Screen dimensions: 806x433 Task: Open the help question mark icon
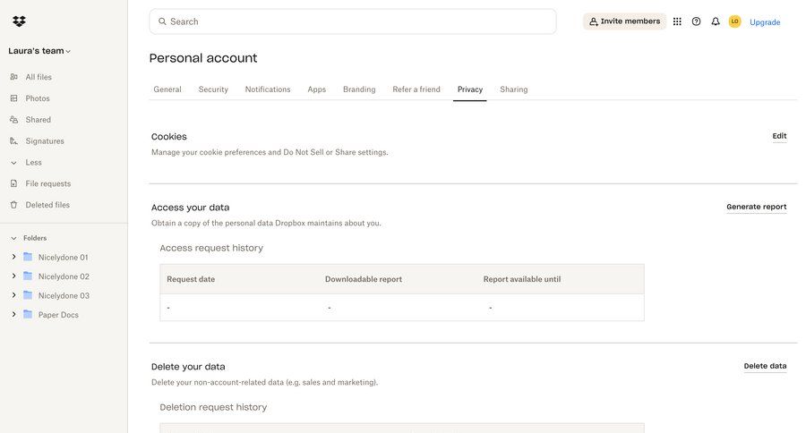(x=696, y=21)
